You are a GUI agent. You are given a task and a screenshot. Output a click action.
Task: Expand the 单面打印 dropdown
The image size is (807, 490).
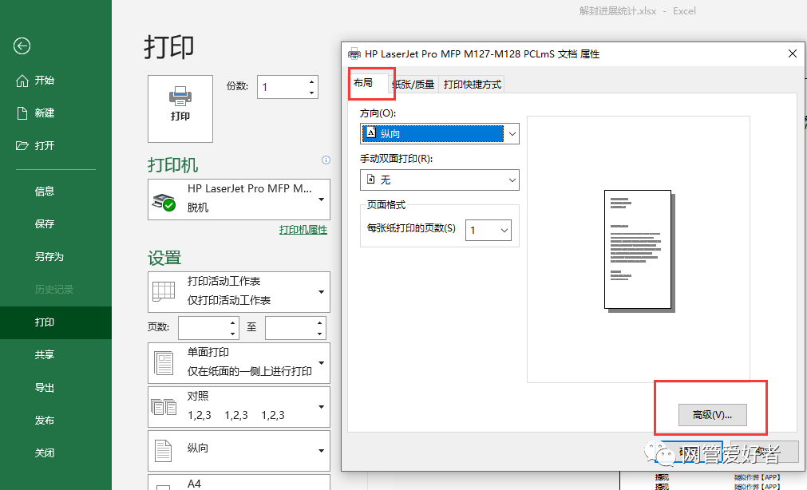tap(239, 363)
